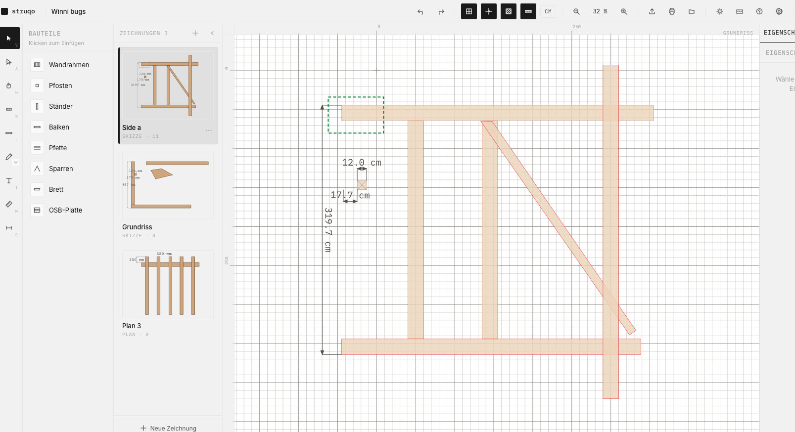795x432 pixels.
Task: Select the ruler measure tool (M)
Action: click(9, 204)
